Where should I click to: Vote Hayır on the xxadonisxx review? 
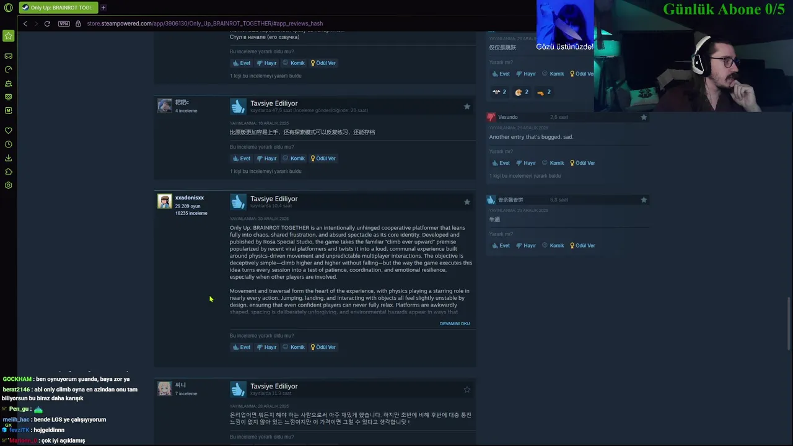click(x=266, y=348)
